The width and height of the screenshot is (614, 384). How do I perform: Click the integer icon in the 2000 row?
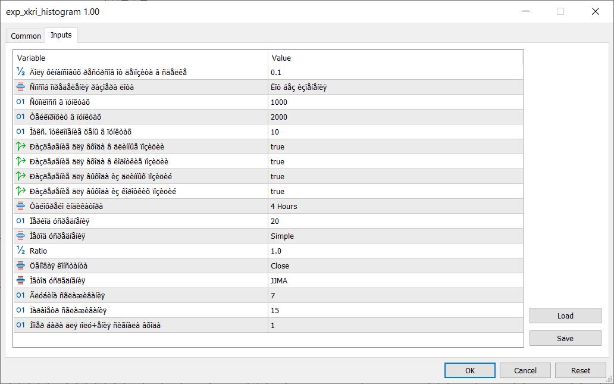pos(21,117)
